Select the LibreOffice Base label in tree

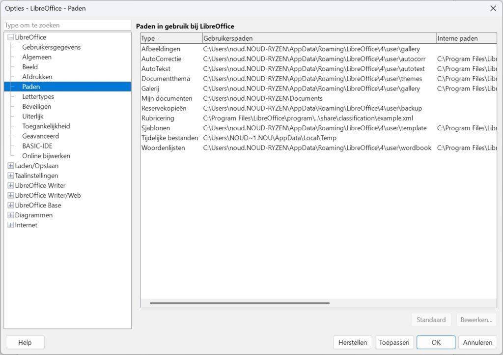click(38, 205)
